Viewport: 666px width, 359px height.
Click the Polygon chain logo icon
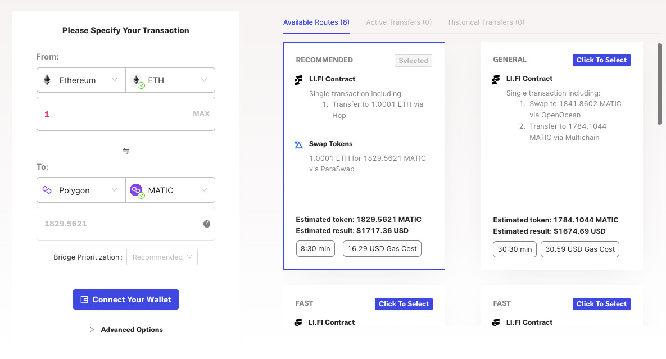[x=47, y=190]
